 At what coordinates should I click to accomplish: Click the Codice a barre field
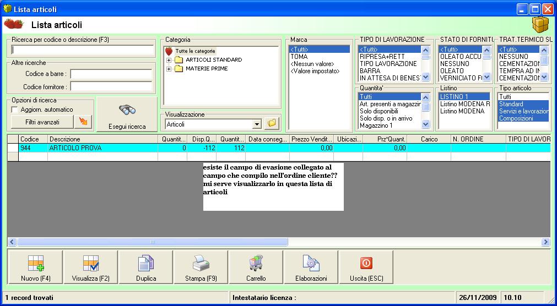tap(111, 74)
